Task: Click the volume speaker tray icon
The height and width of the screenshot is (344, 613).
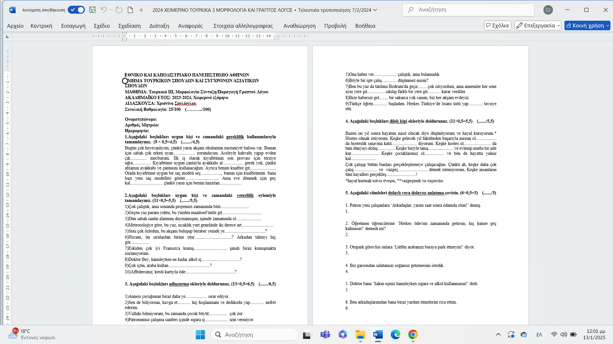Action: tap(564, 334)
